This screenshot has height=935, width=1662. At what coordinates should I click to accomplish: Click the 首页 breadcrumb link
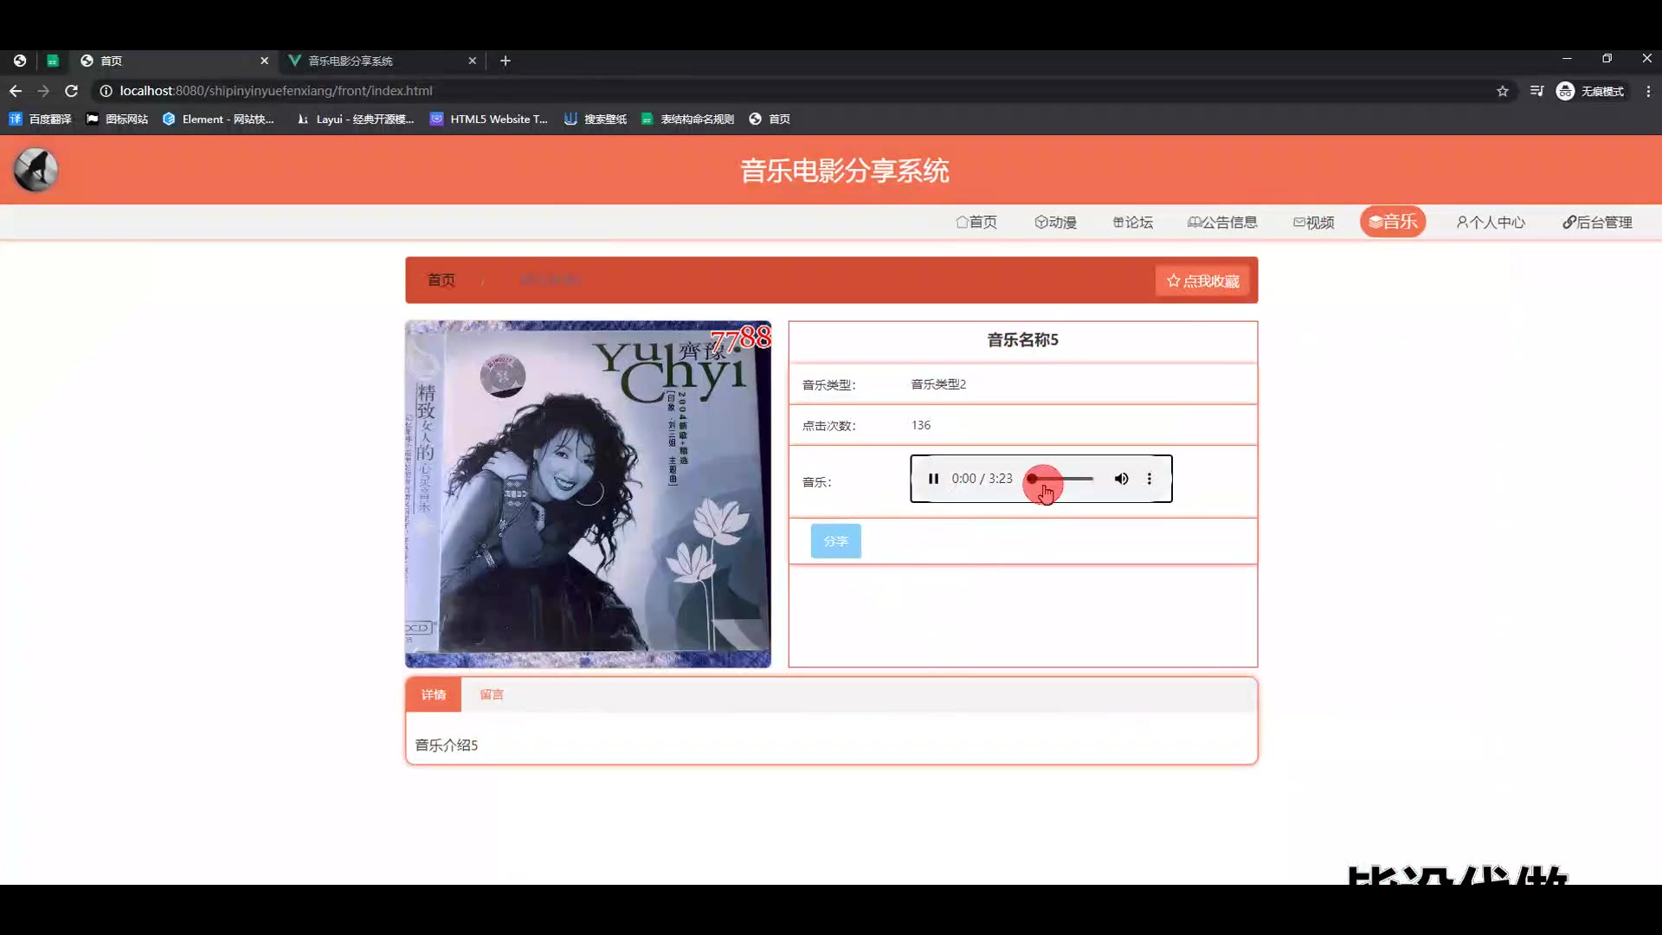click(441, 280)
